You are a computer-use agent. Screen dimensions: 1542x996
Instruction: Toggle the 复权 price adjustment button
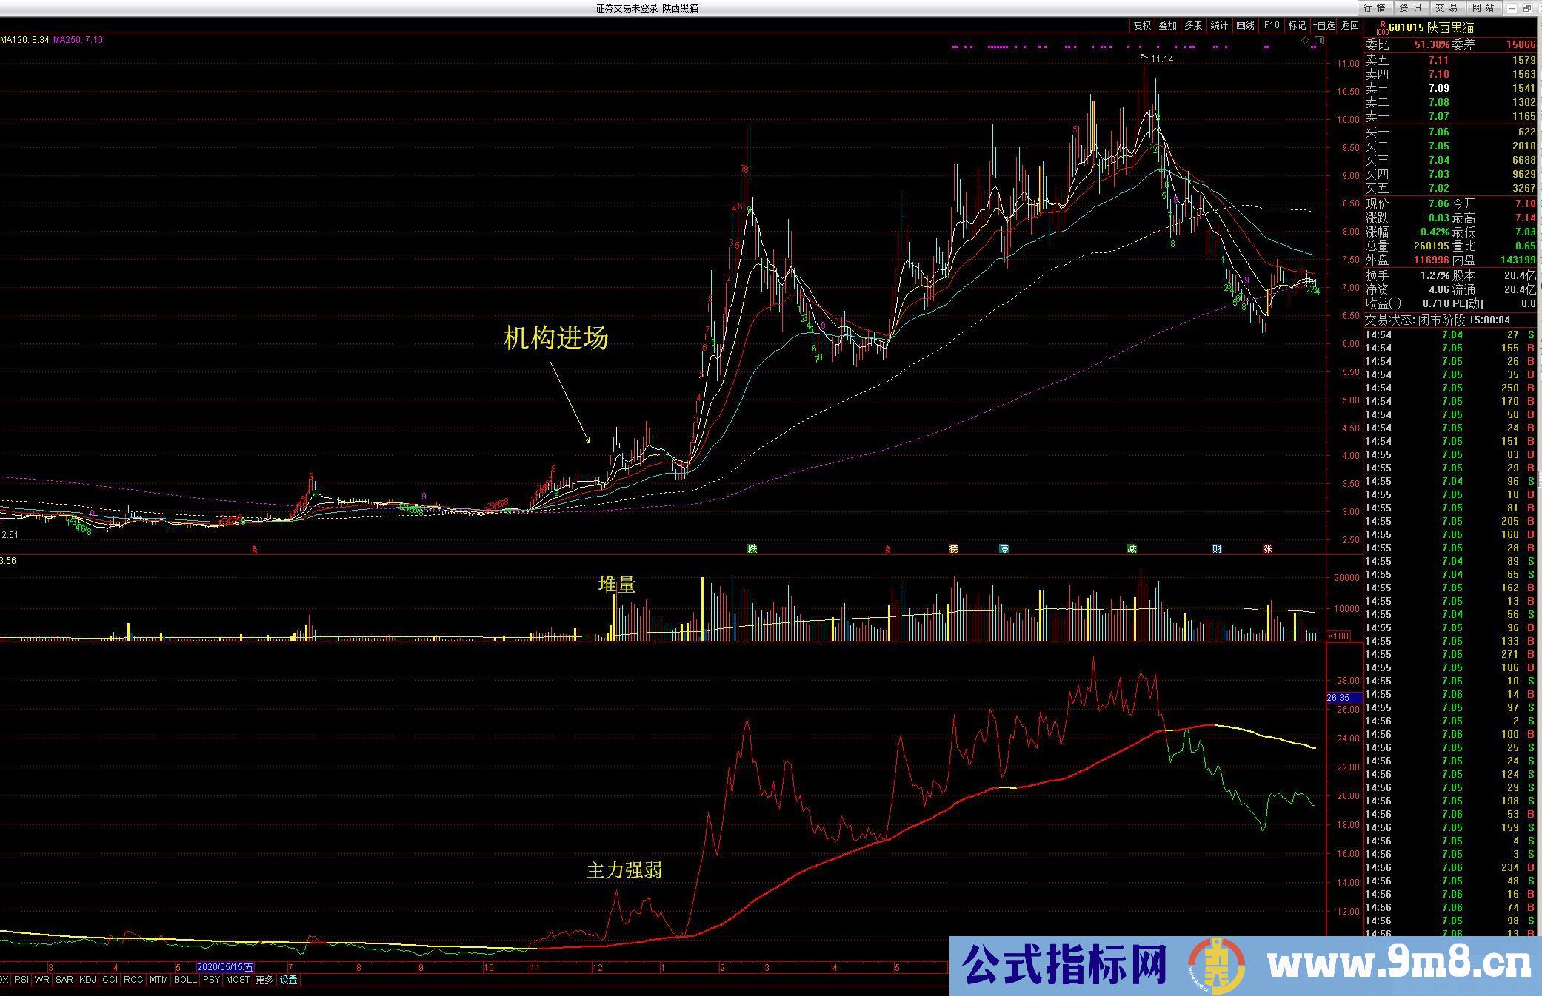point(1142,25)
